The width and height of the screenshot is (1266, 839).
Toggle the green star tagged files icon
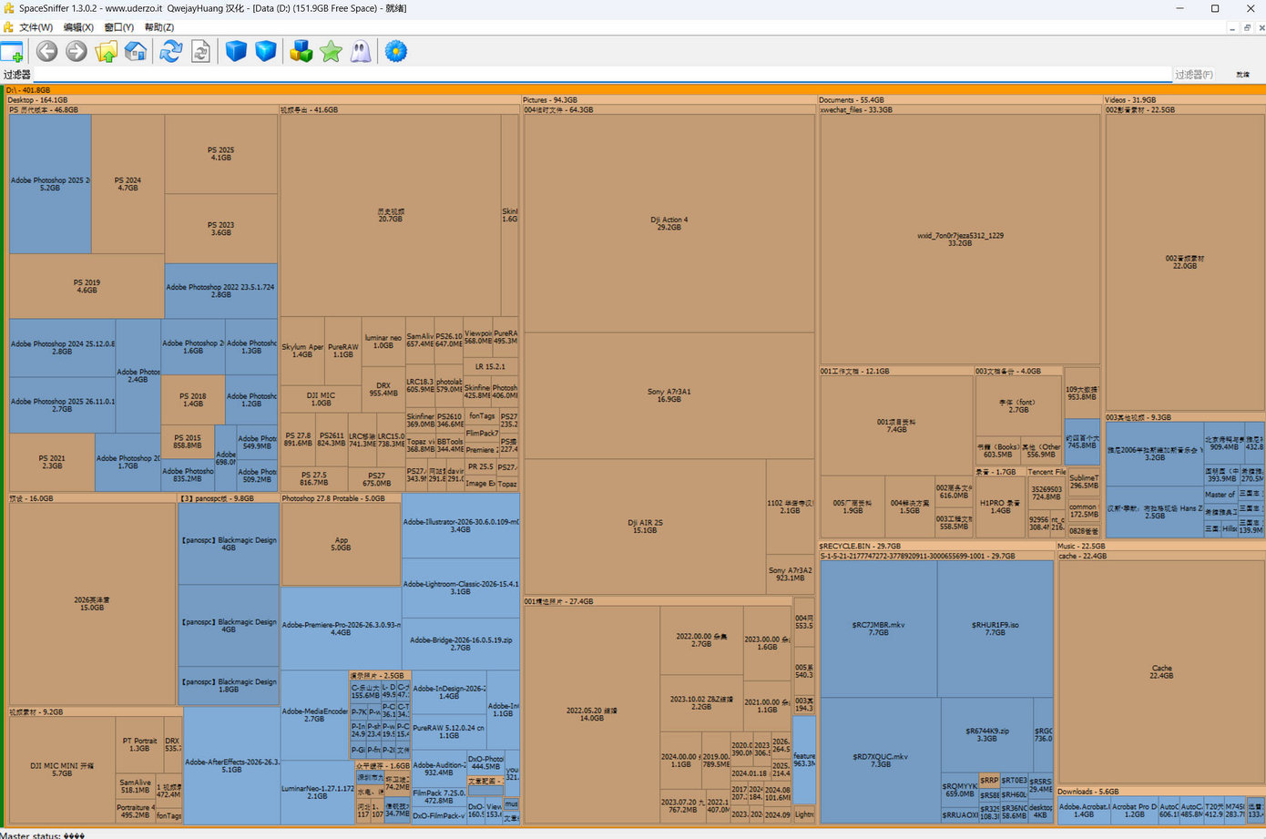click(331, 52)
